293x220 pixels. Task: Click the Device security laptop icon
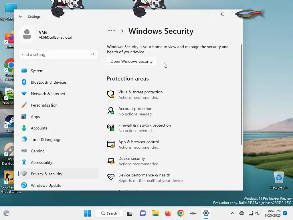111,161
